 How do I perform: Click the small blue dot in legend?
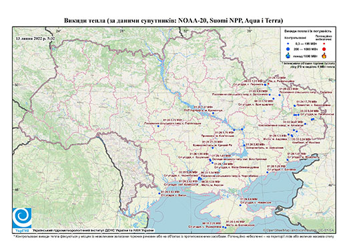tap(288, 43)
